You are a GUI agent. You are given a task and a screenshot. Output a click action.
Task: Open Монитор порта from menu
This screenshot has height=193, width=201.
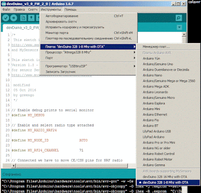click(88, 33)
